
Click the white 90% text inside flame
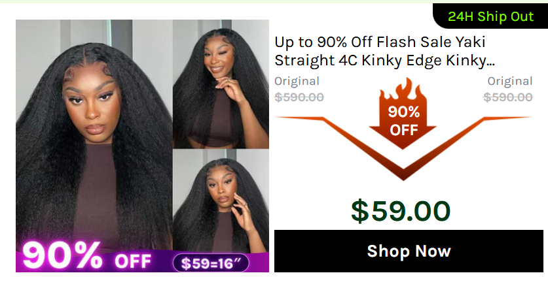pyautogui.click(x=404, y=112)
